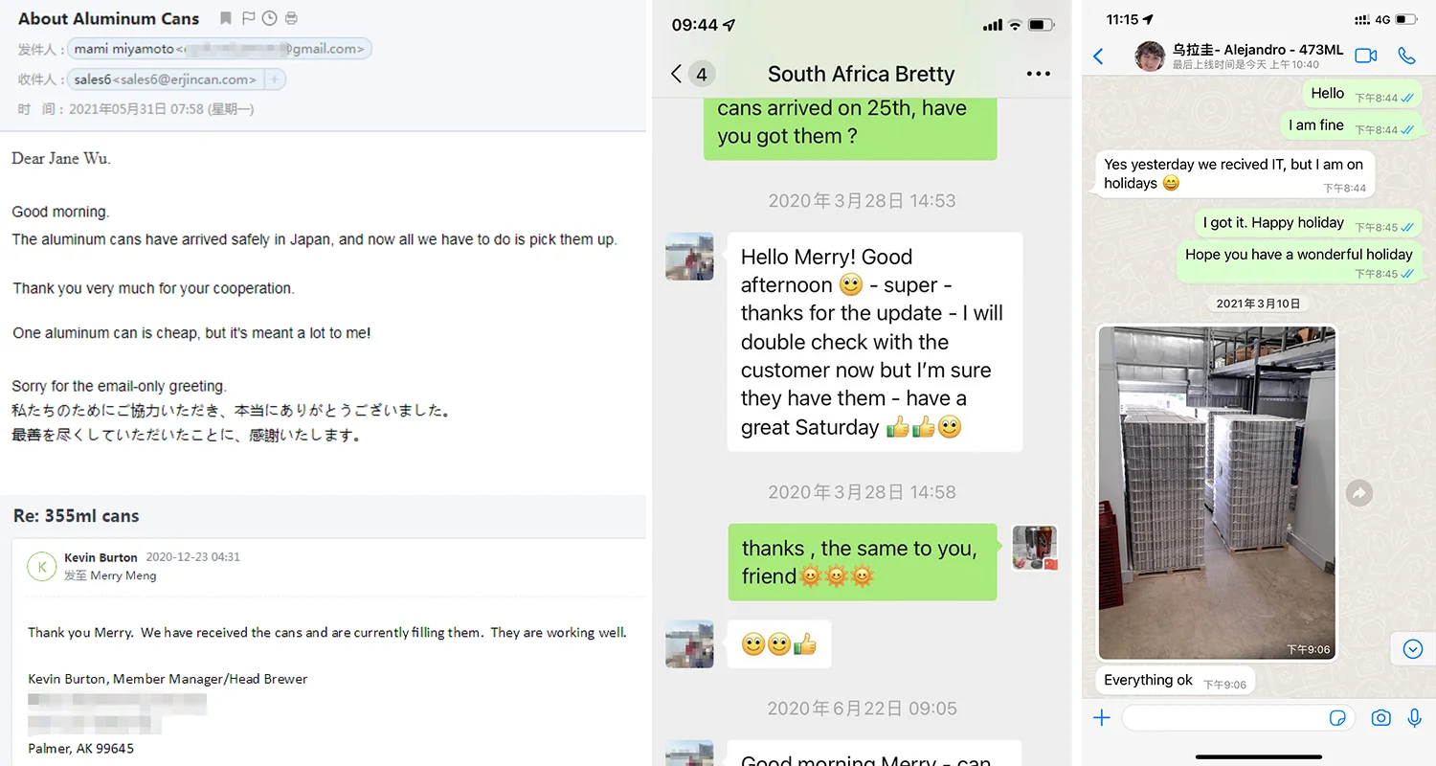Screen dimensions: 1436x766
Task: Add a recipient with the plus icon
Action: click(274, 79)
